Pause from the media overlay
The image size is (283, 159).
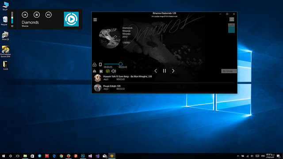tap(37, 15)
